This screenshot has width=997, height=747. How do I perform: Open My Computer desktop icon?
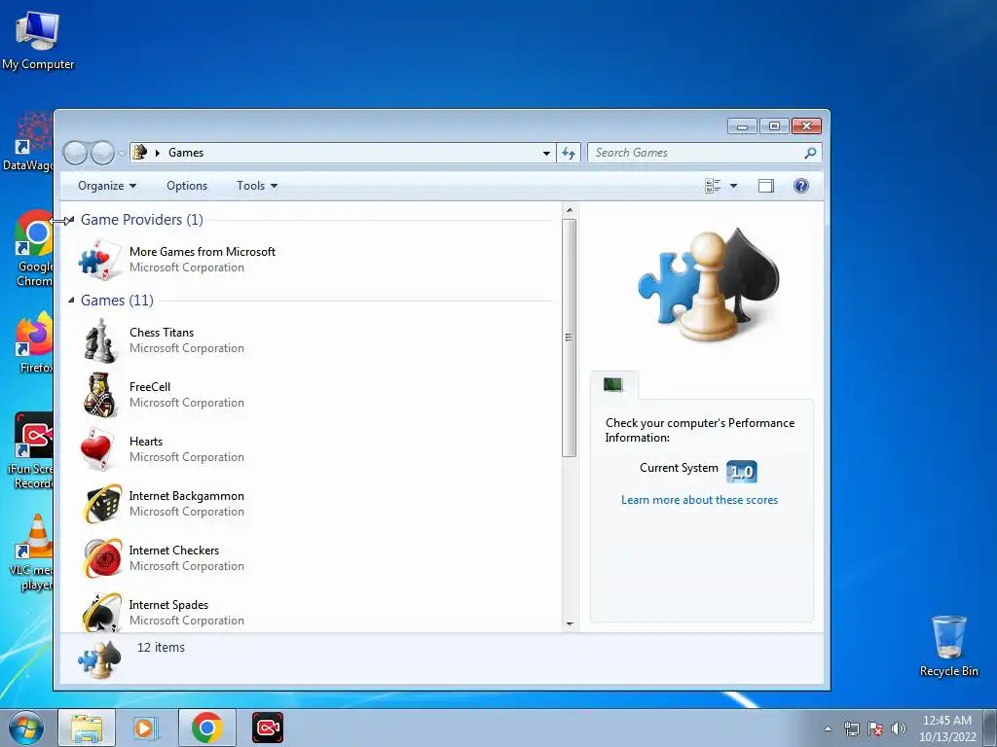click(38, 31)
